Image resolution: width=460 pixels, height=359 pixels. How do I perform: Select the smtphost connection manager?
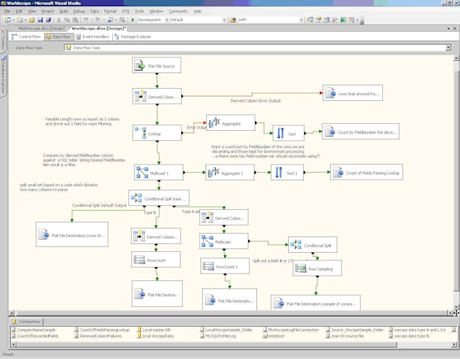(x=277, y=335)
